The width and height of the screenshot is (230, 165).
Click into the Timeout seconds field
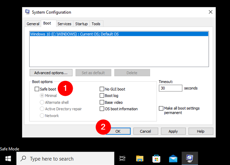[x=170, y=88]
